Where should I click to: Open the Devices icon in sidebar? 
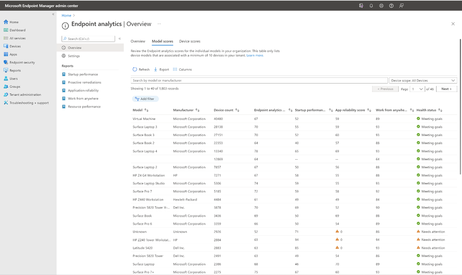click(x=6, y=46)
